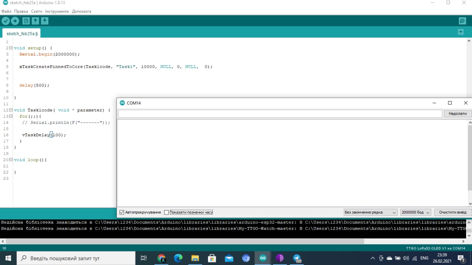The width and height of the screenshot is (472, 265).
Task: Collapse the setup() function fold marker
Action: (11, 48)
